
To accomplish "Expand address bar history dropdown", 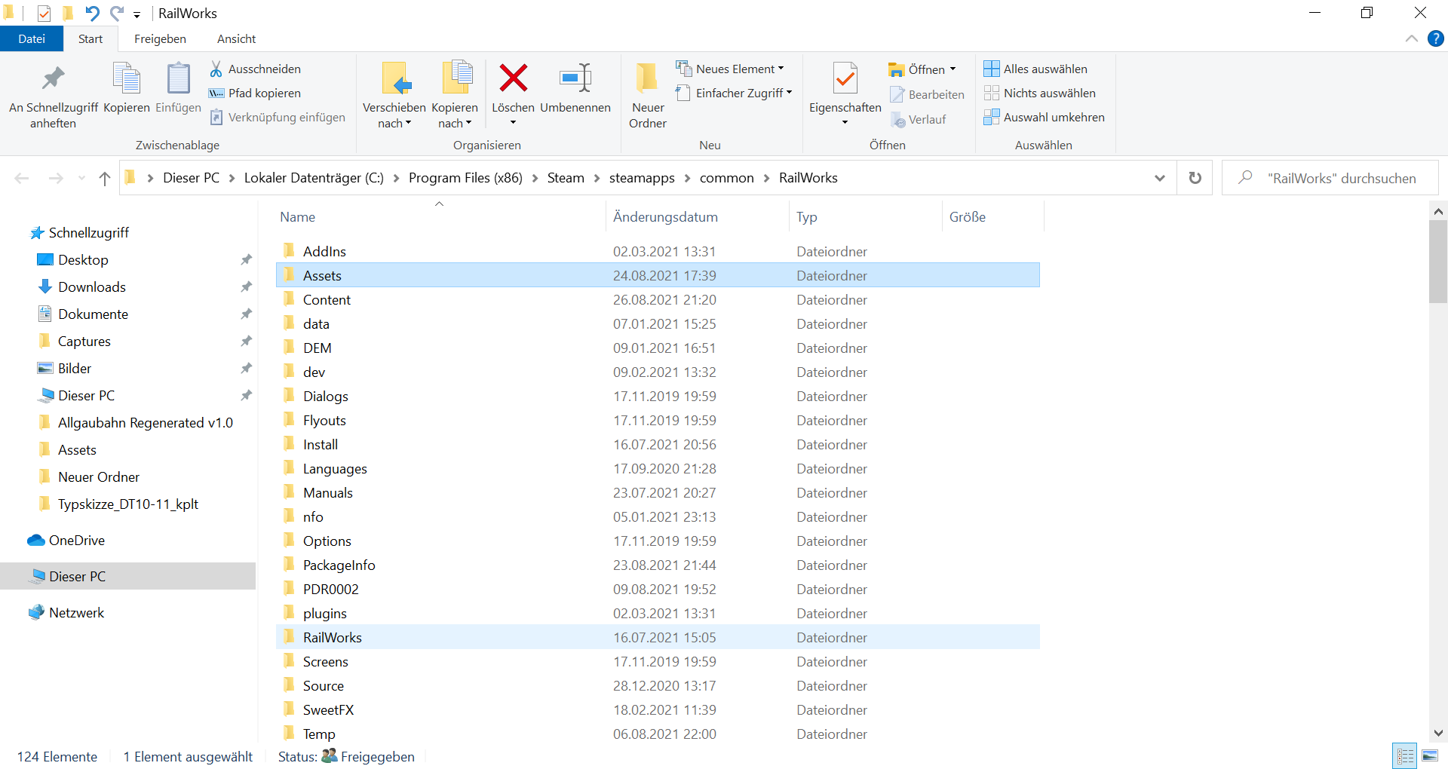I will click(1160, 178).
